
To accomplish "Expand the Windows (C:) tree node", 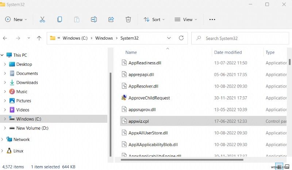I will (5, 119).
